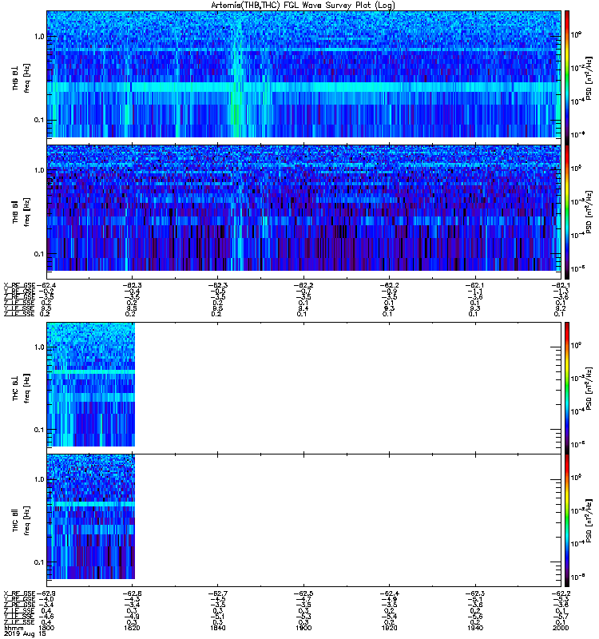Click the X_RE_GSE label under THB panels
The height and width of the screenshot is (639, 599).
[19, 285]
